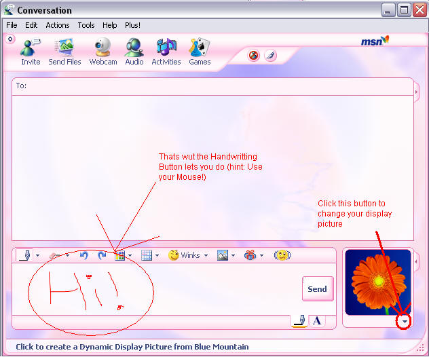Click the background picture icon
This screenshot has height=357, width=429.
click(223, 255)
